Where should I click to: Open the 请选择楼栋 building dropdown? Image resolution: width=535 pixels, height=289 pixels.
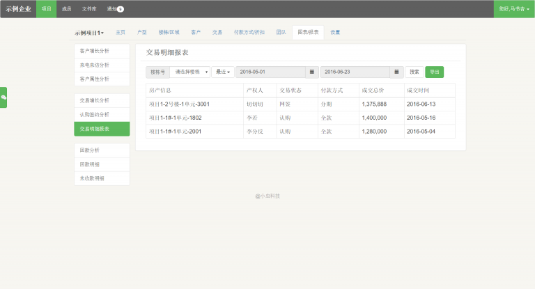pyautogui.click(x=192, y=72)
